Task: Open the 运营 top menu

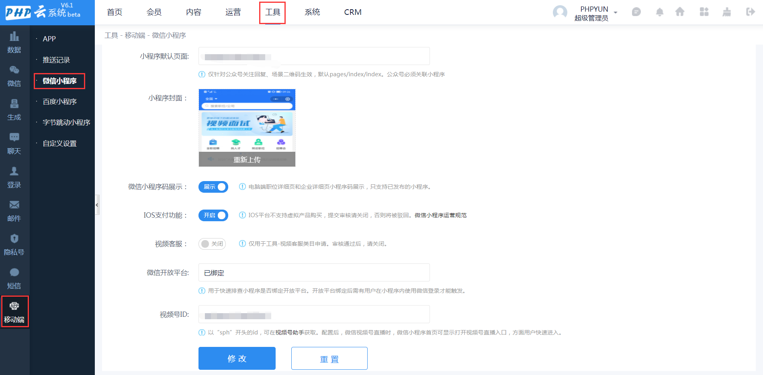Action: click(233, 12)
